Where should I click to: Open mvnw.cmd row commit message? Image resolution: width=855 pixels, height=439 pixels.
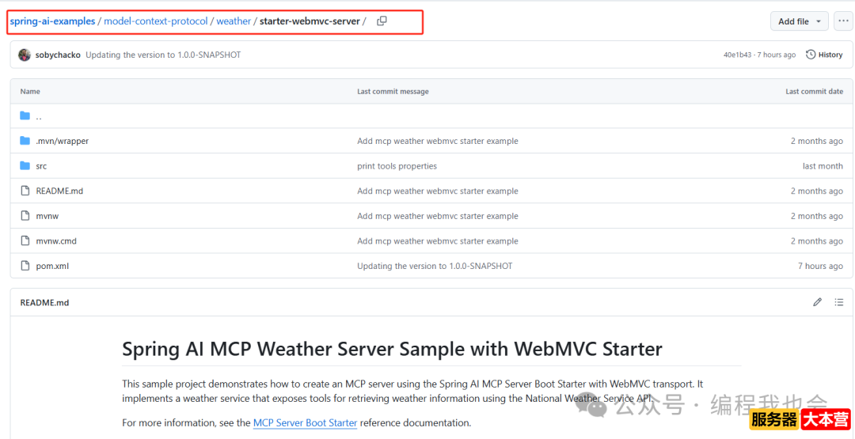437,241
